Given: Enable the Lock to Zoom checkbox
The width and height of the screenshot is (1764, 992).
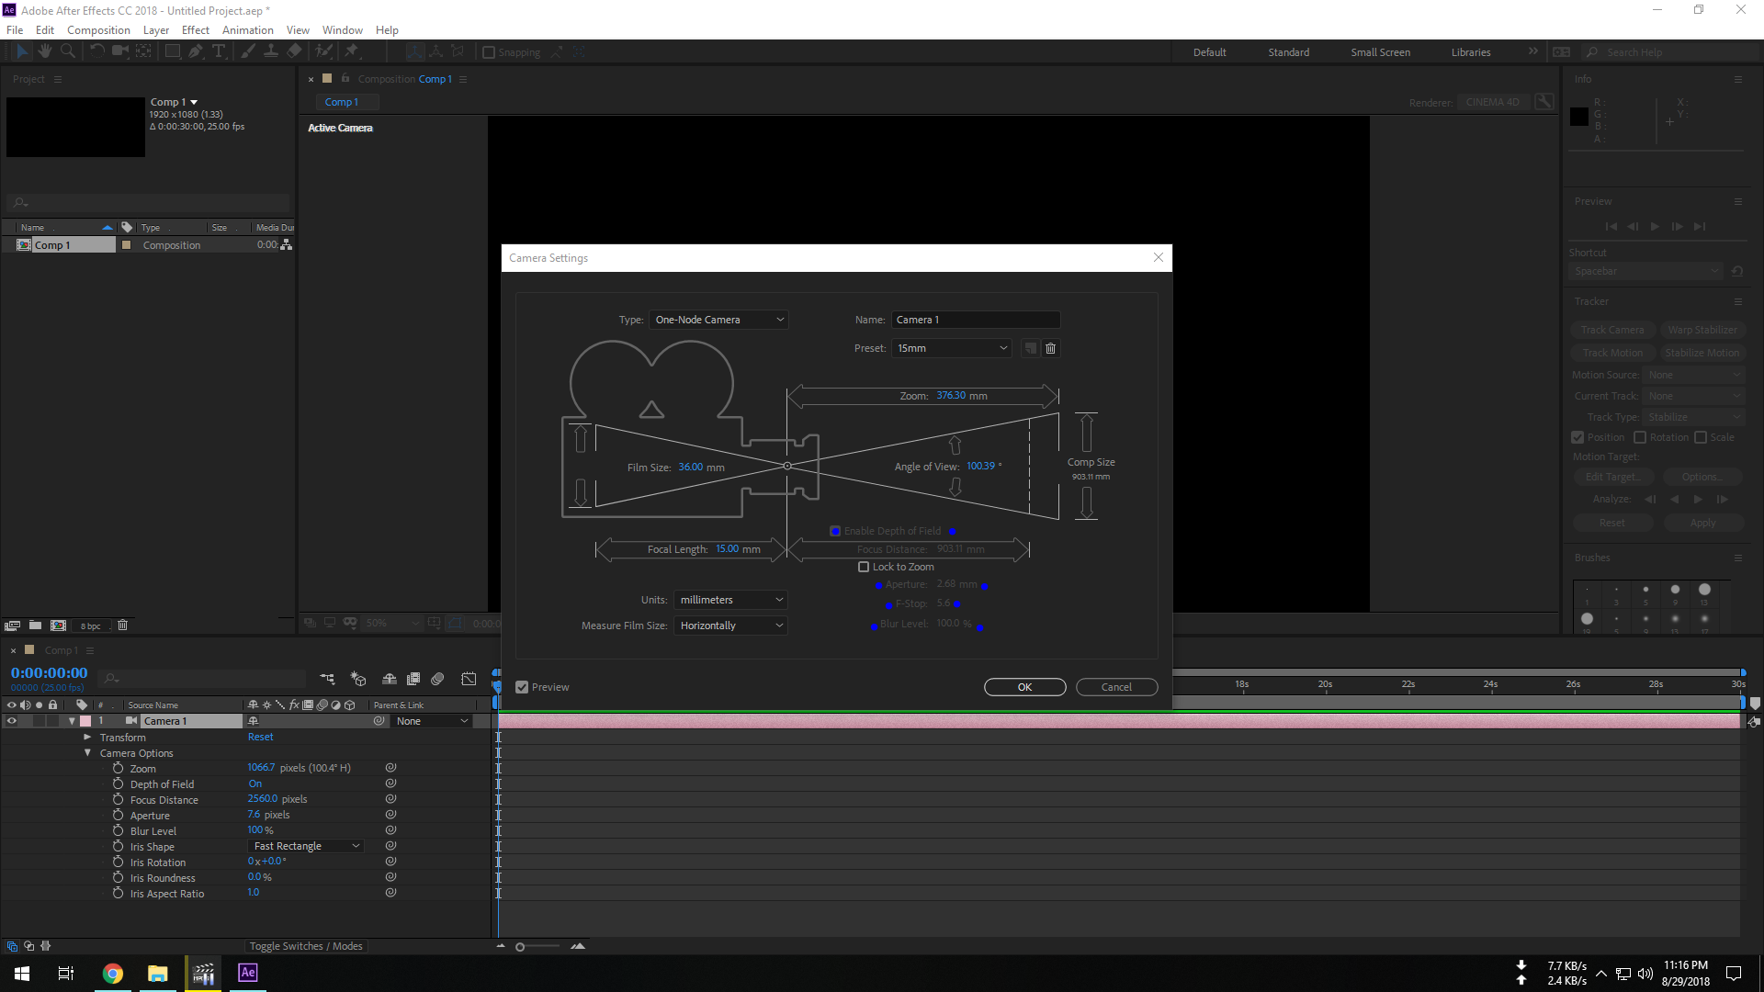Looking at the screenshot, I should 864,567.
